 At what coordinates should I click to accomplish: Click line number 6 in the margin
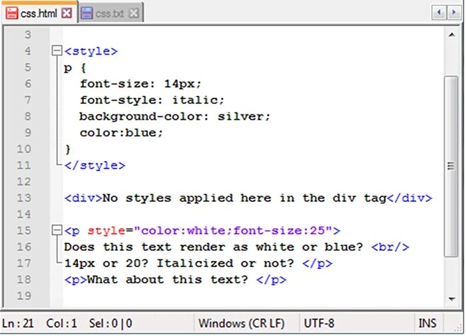[27, 83]
